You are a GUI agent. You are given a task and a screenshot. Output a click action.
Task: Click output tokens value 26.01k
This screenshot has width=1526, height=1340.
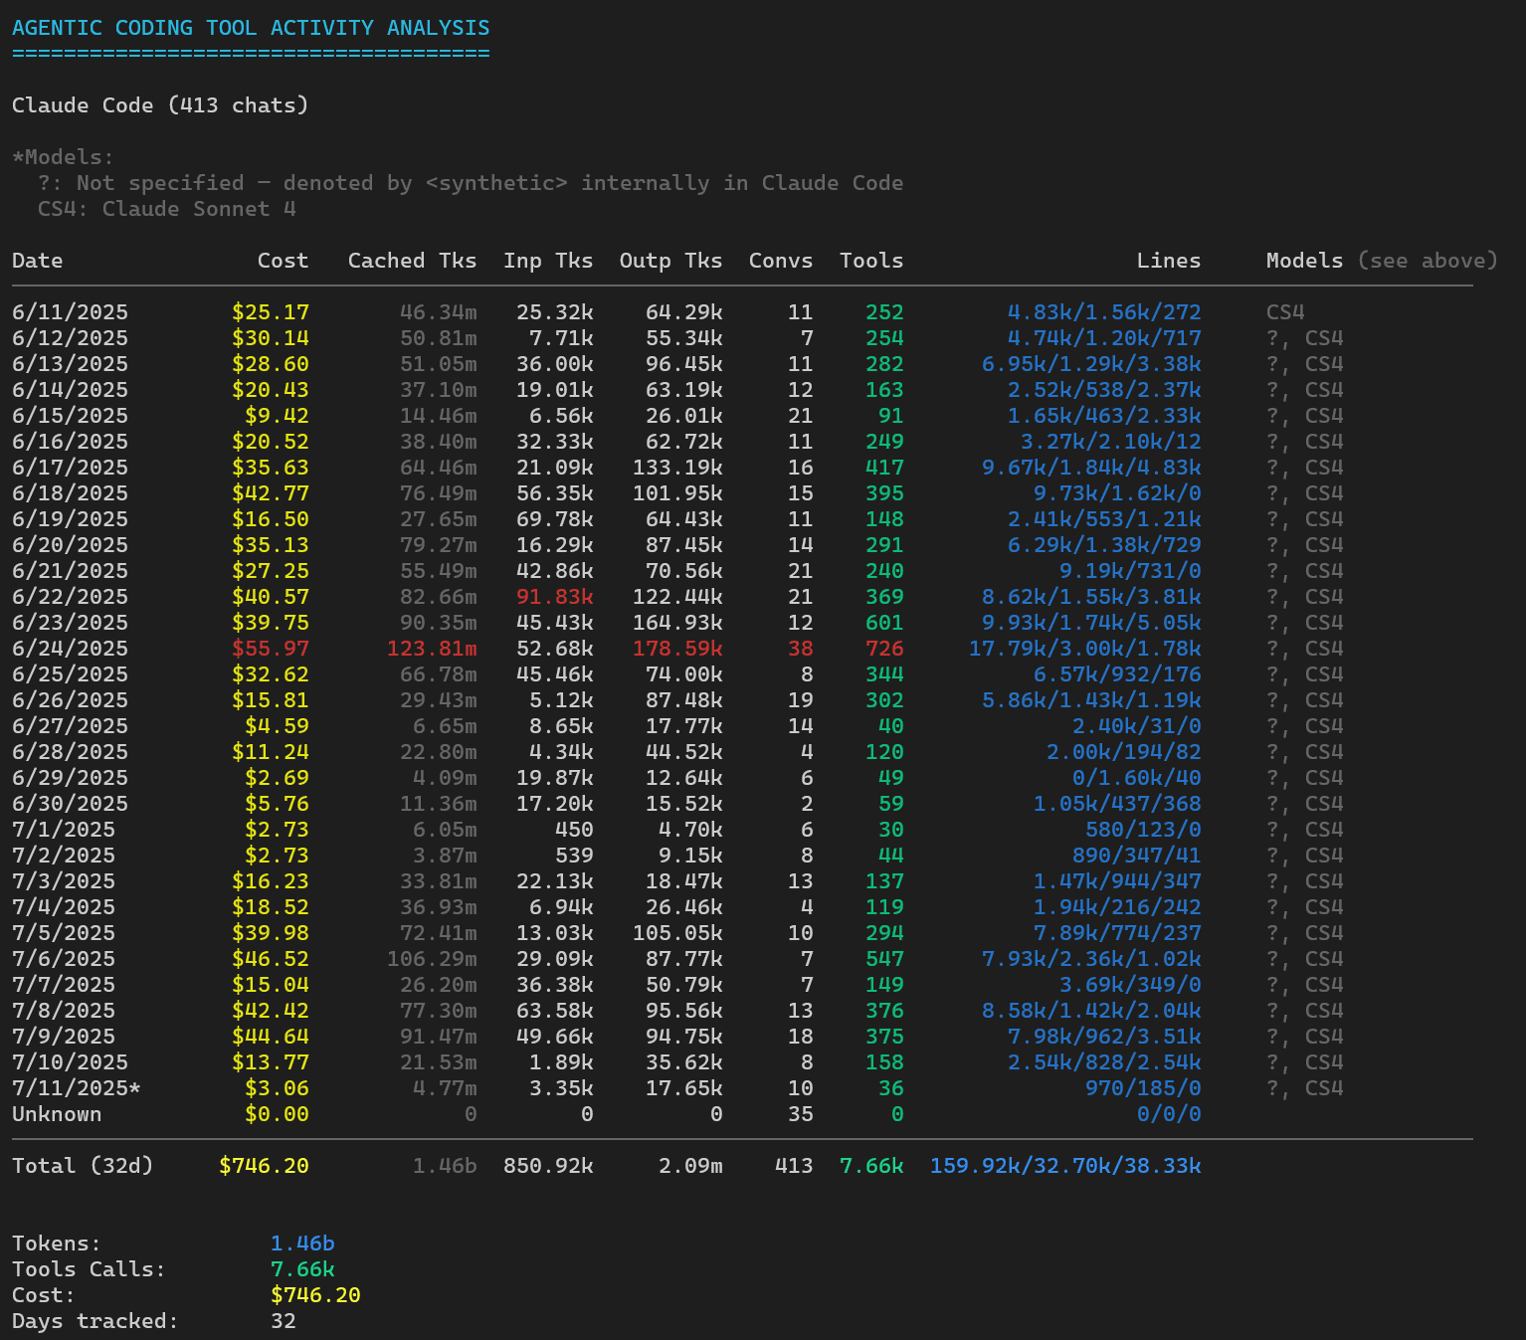[x=683, y=416]
